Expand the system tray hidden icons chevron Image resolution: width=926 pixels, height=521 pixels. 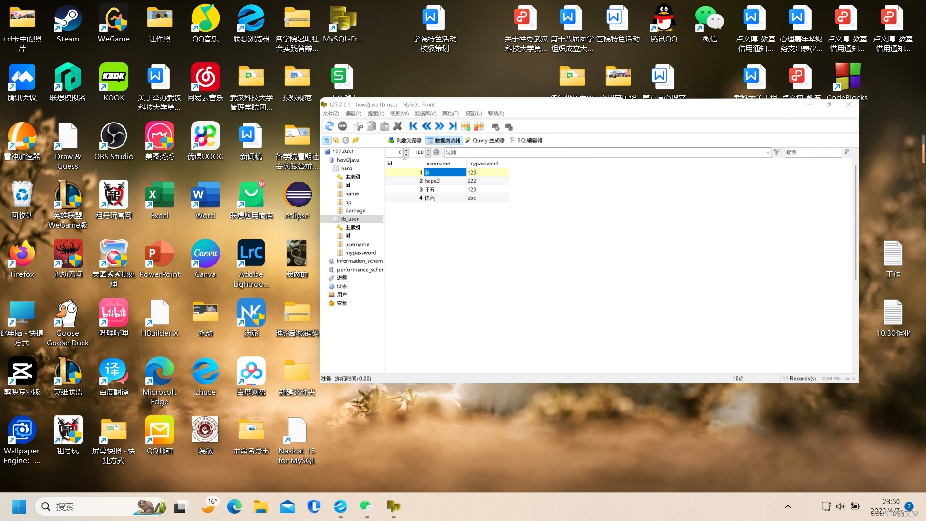788,507
